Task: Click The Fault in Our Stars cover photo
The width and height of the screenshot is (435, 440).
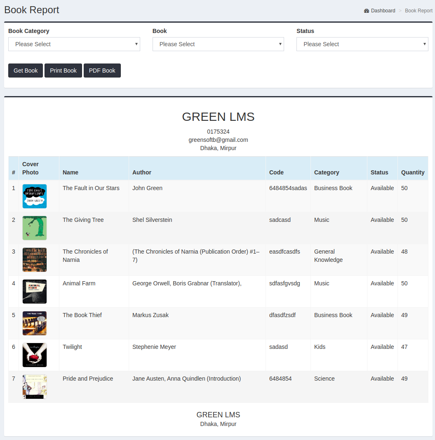Action: pos(34,196)
